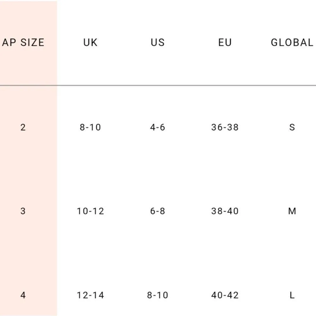The image size is (316, 316).
Task: Click the global size L cell
Action: (292, 295)
